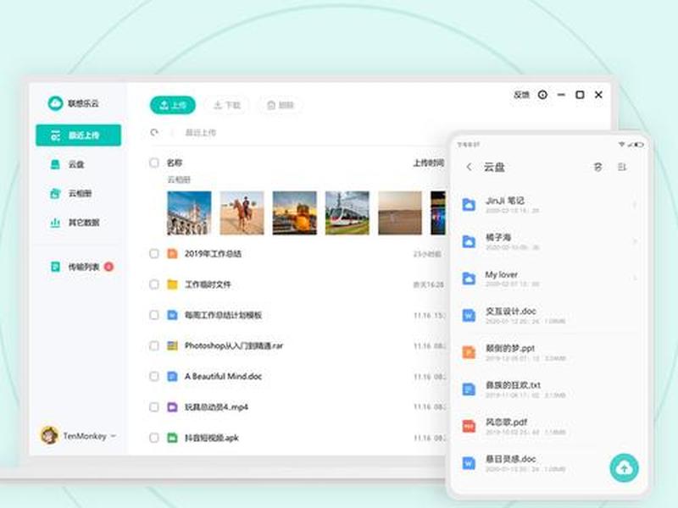
Task: Tap the My lover folder icon on phone
Action: [469, 279]
